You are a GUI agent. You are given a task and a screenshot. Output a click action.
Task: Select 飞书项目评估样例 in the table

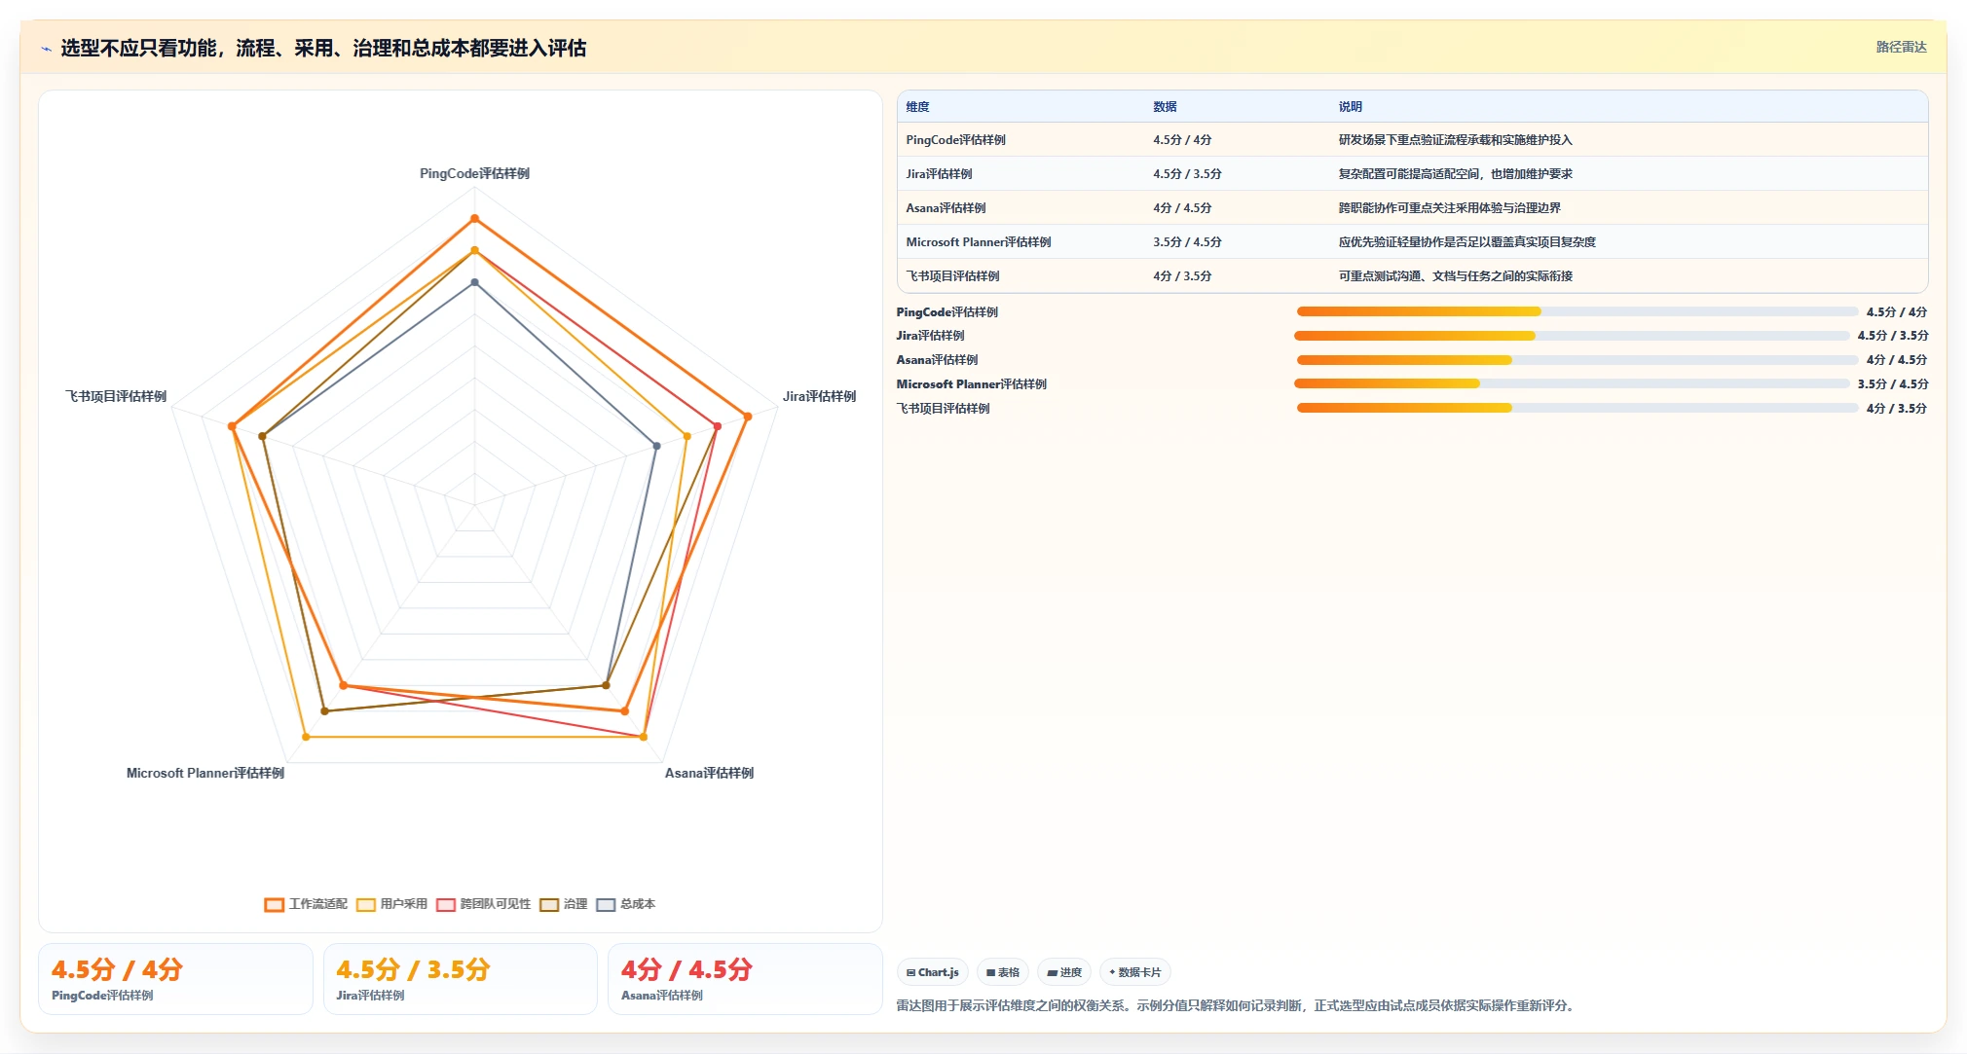point(952,276)
